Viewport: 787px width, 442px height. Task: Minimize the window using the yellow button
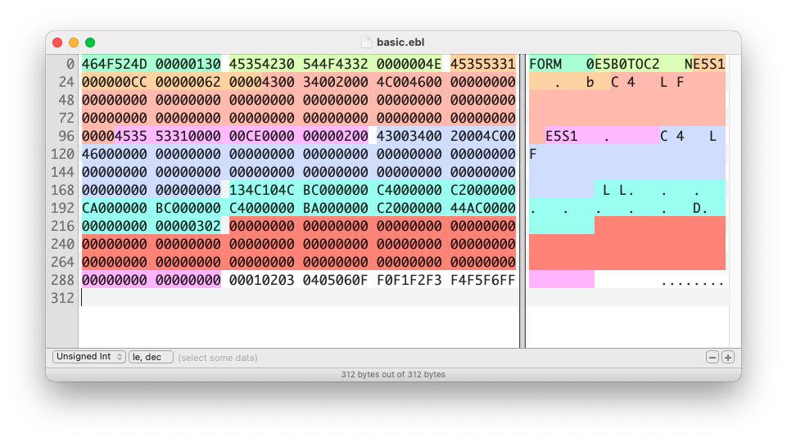tap(74, 43)
